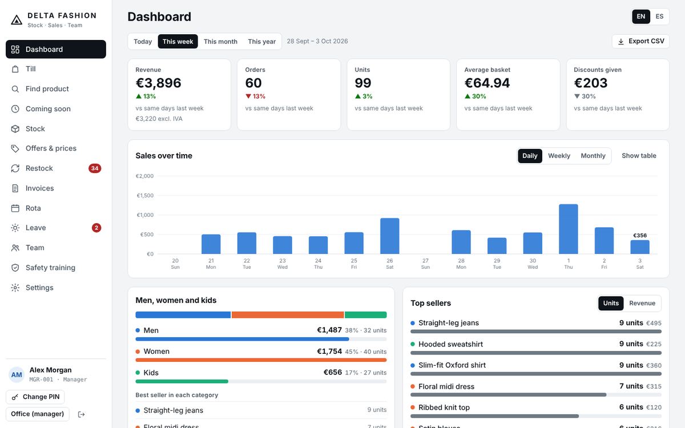Click the Team people icon

click(15, 248)
